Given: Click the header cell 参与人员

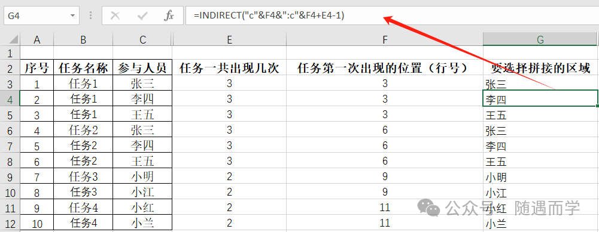Looking at the screenshot, I should [x=142, y=68].
